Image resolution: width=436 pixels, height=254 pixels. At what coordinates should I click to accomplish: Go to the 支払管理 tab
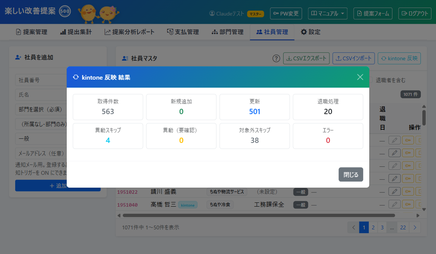[x=183, y=32]
